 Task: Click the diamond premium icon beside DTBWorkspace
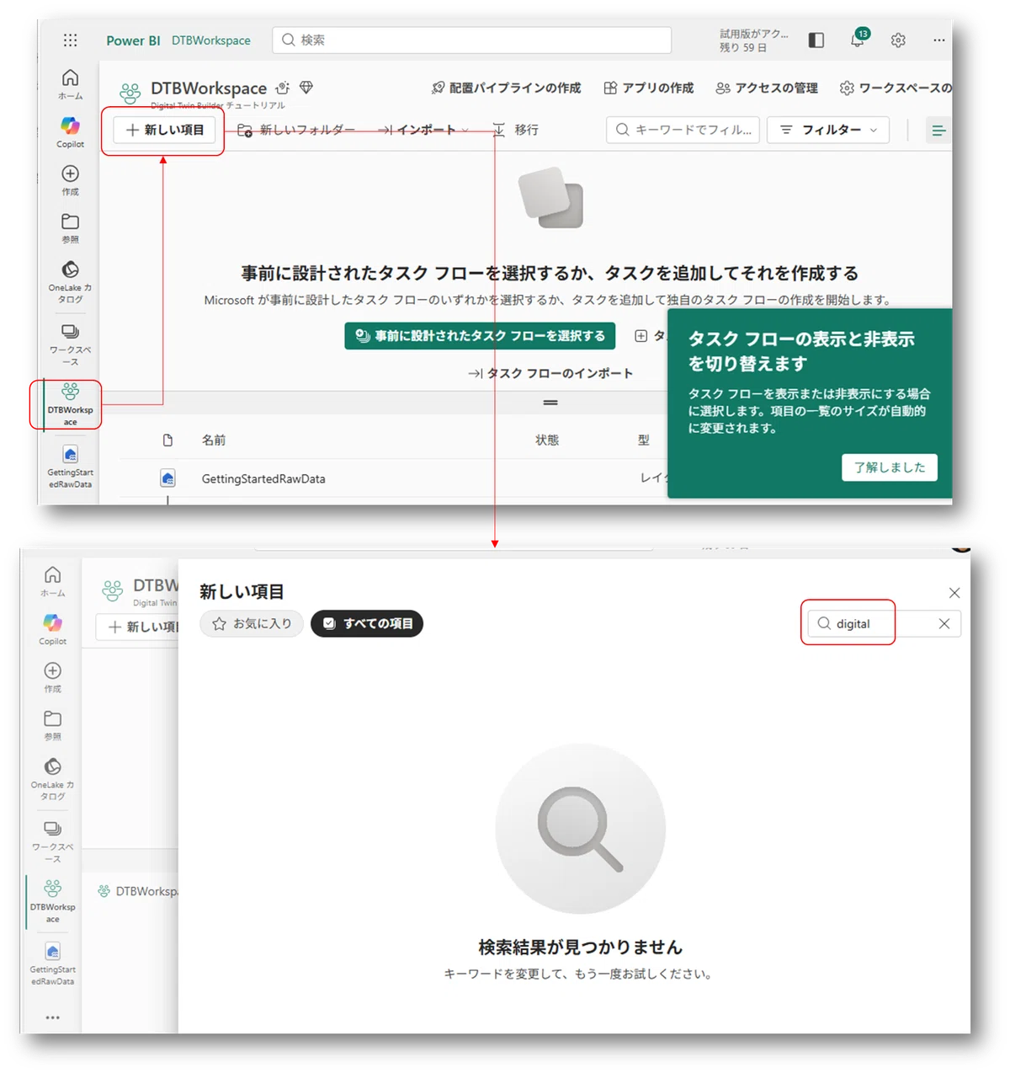[x=306, y=88]
